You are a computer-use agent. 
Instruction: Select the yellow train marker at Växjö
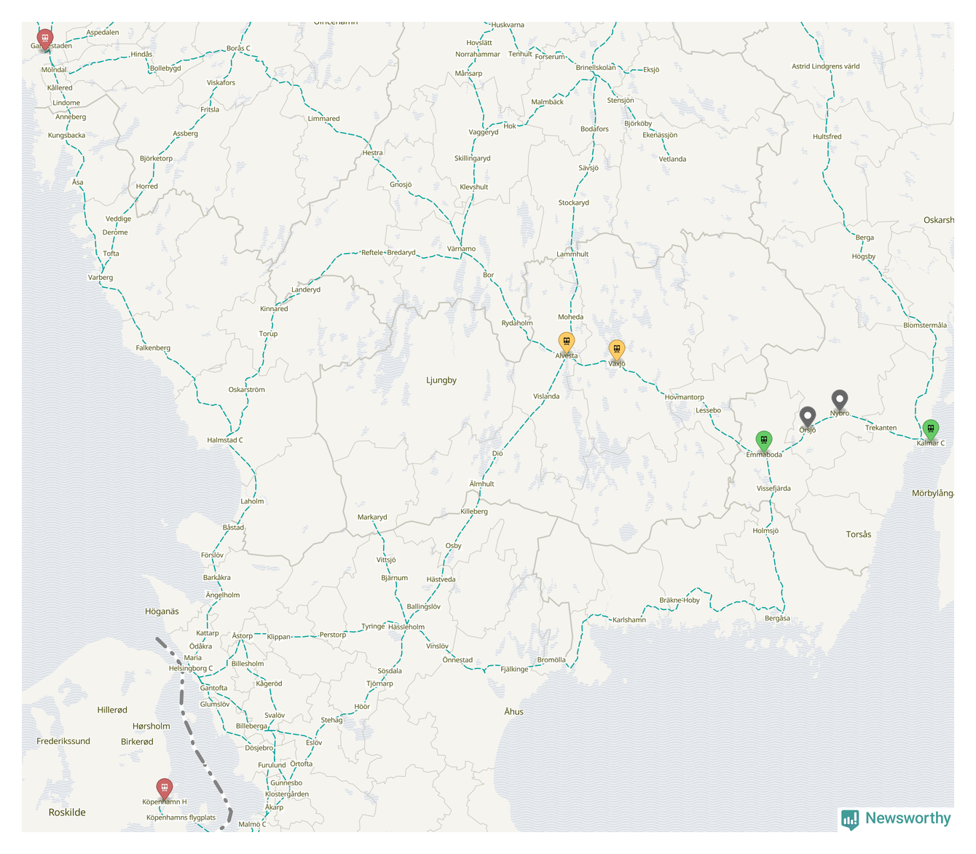[617, 350]
